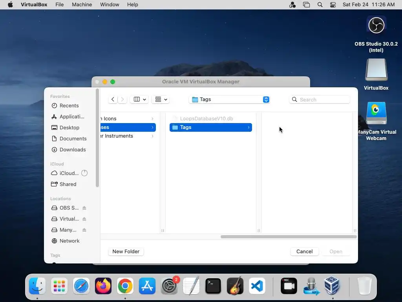Click the three-circles status icon in menu bar

(x=292, y=5)
